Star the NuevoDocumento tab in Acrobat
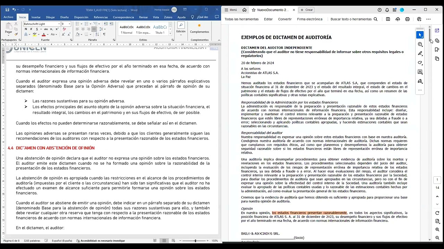444x249 pixels. click(x=254, y=10)
